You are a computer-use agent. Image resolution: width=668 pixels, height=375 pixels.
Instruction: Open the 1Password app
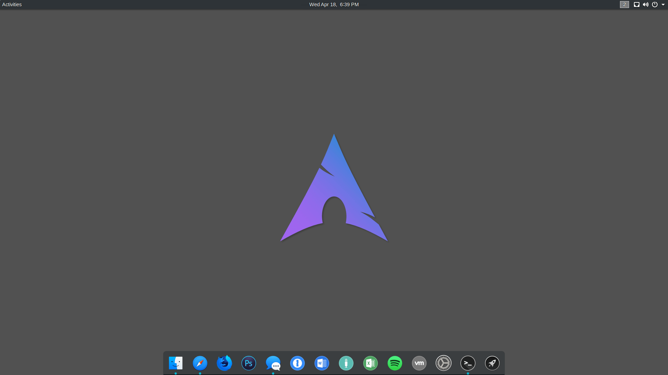297,363
